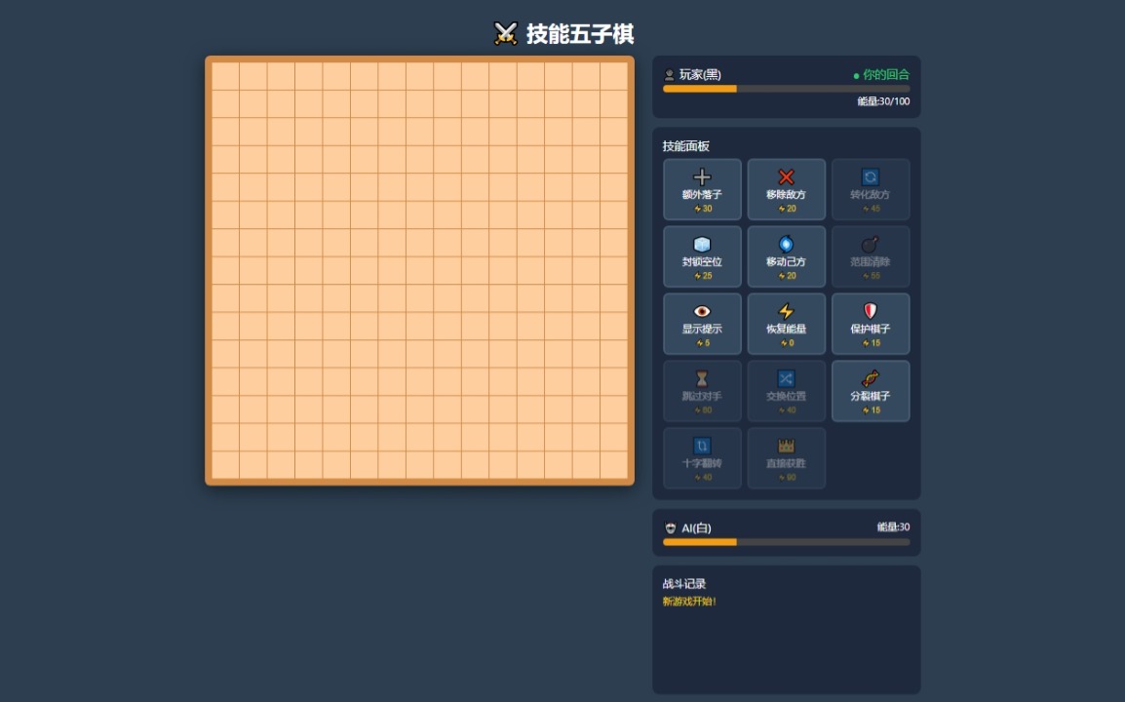Image resolution: width=1125 pixels, height=702 pixels.
Task: Click the green 你的回合 turn indicator
Action: click(x=881, y=75)
